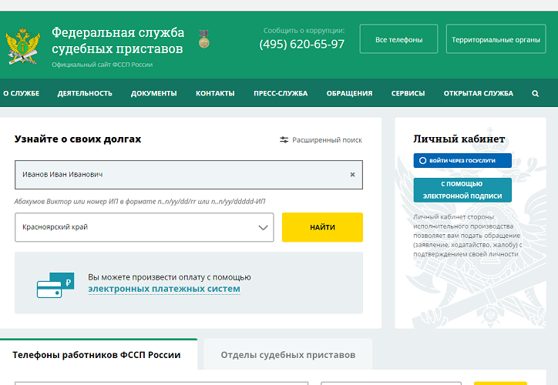Image resolution: width=558 pixels, height=385 pixels.
Task: Switch to Телефоны работников ФССП России tab
Action: coord(96,355)
